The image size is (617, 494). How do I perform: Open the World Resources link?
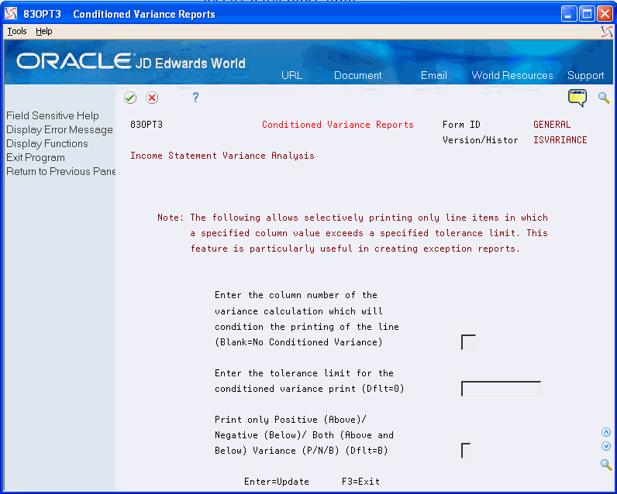pyautogui.click(x=512, y=75)
